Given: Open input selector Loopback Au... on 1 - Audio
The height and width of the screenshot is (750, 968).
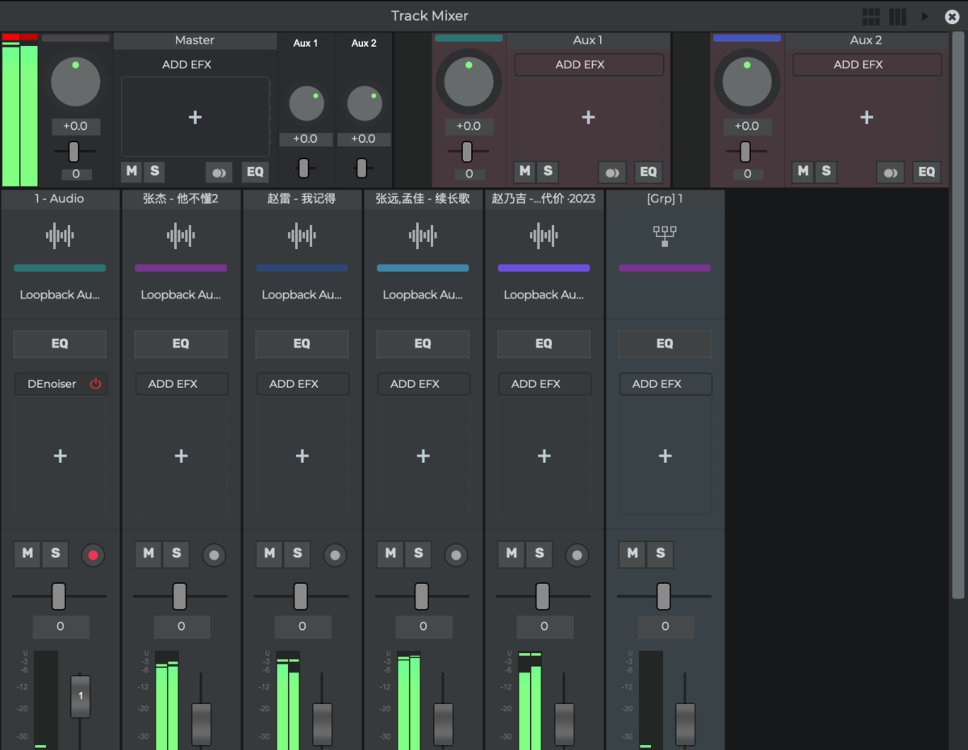Looking at the screenshot, I should point(60,295).
